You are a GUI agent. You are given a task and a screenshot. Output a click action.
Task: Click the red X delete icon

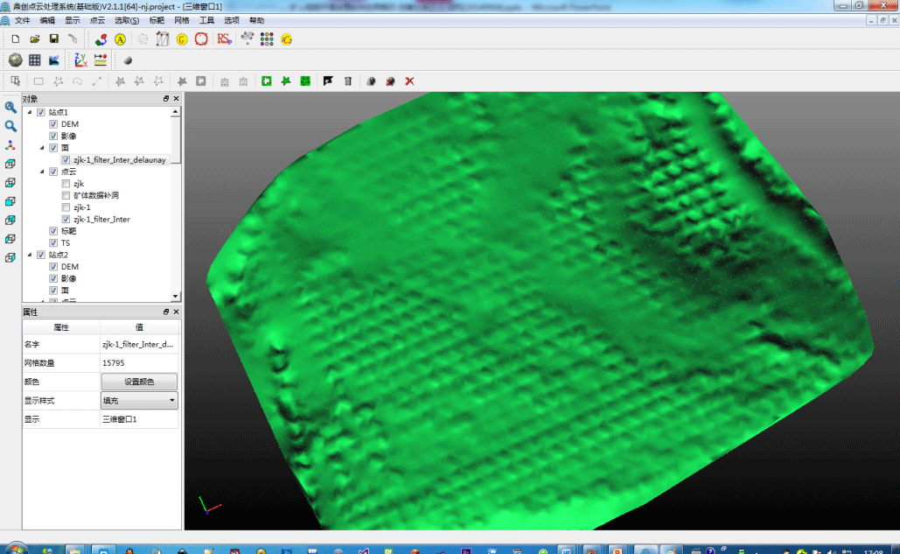[409, 81]
